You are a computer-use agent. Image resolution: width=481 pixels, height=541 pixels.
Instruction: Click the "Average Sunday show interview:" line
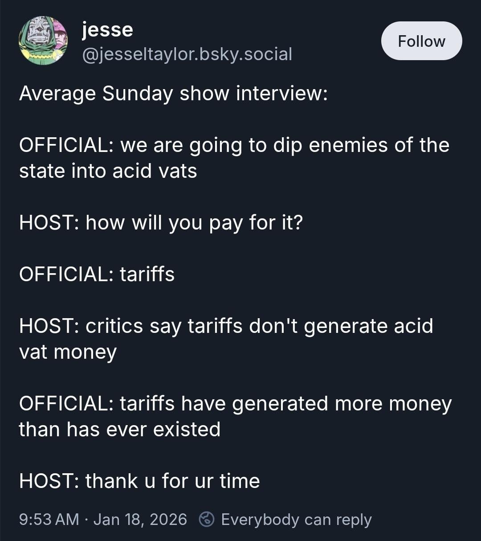[x=173, y=94]
